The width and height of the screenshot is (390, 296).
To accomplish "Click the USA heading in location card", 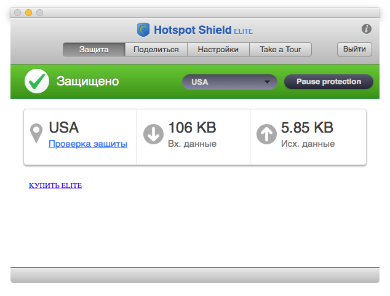I will [64, 128].
